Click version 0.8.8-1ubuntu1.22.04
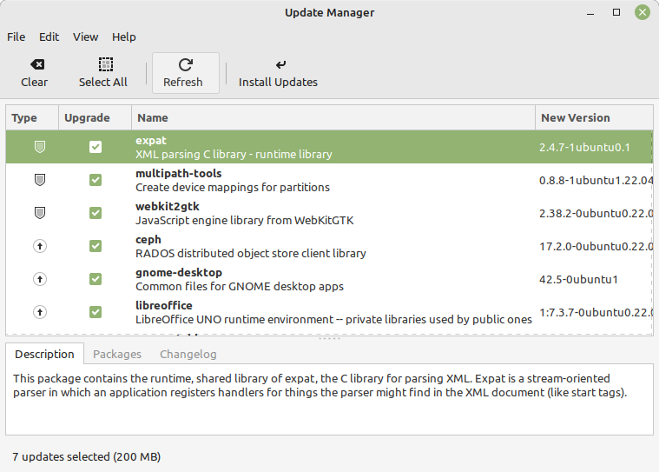This screenshot has width=659, height=472. (596, 181)
